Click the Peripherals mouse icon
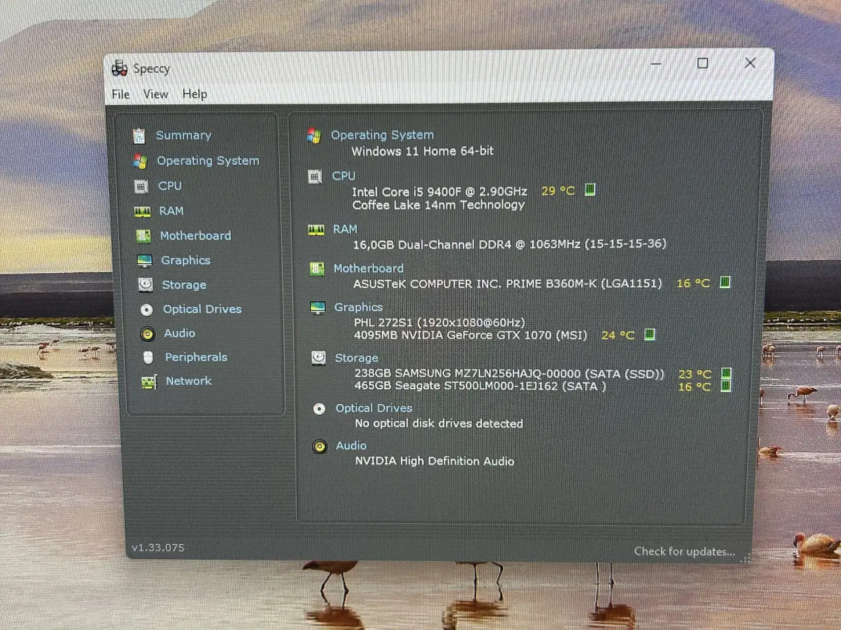The width and height of the screenshot is (841, 630). click(x=148, y=358)
